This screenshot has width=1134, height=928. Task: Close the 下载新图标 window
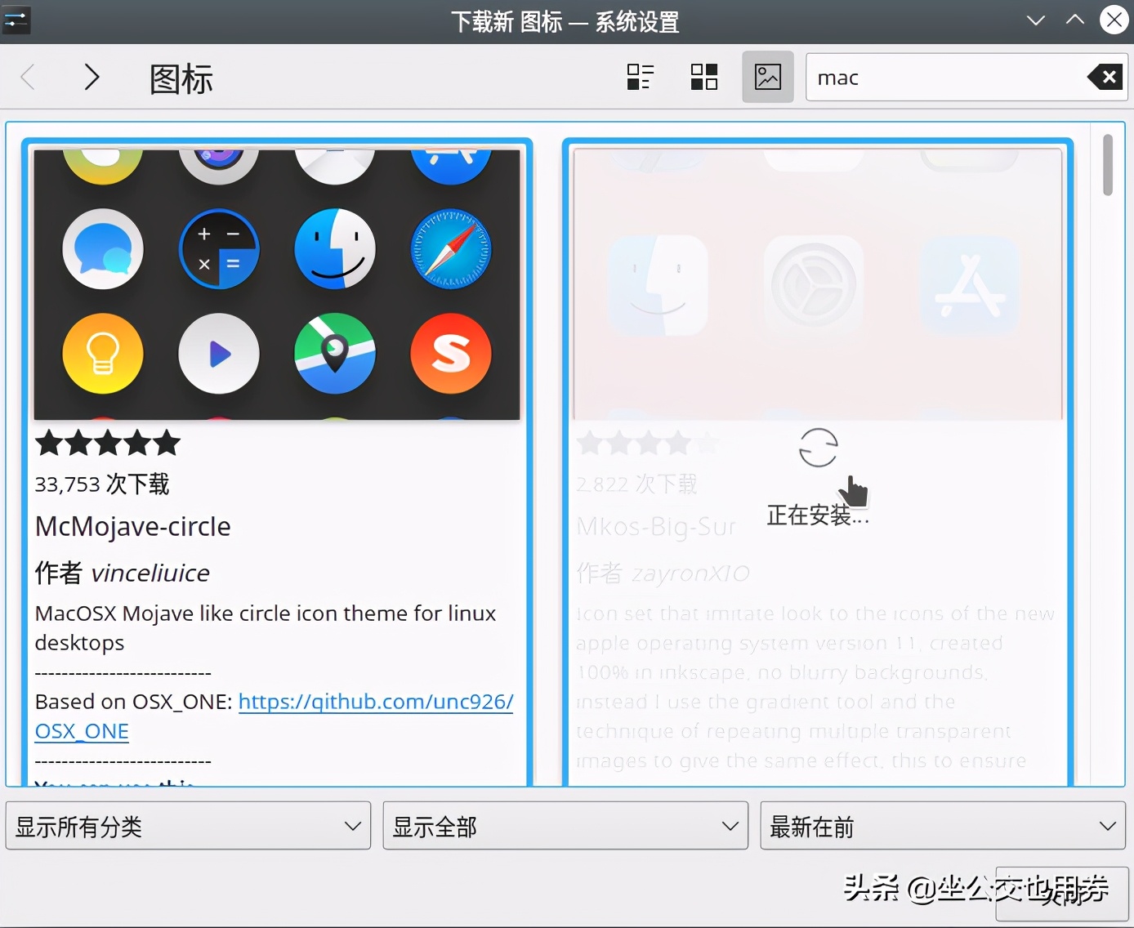tap(1114, 20)
